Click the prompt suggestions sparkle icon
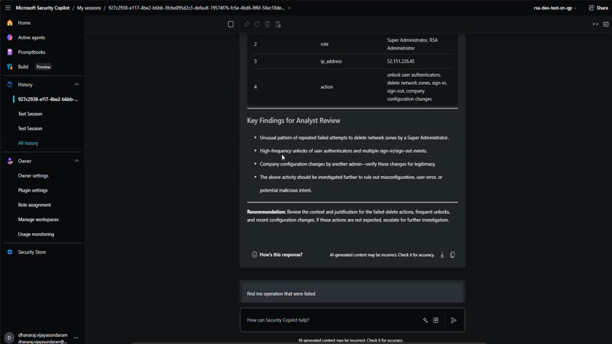This screenshot has height=344, width=612. pyautogui.click(x=425, y=320)
